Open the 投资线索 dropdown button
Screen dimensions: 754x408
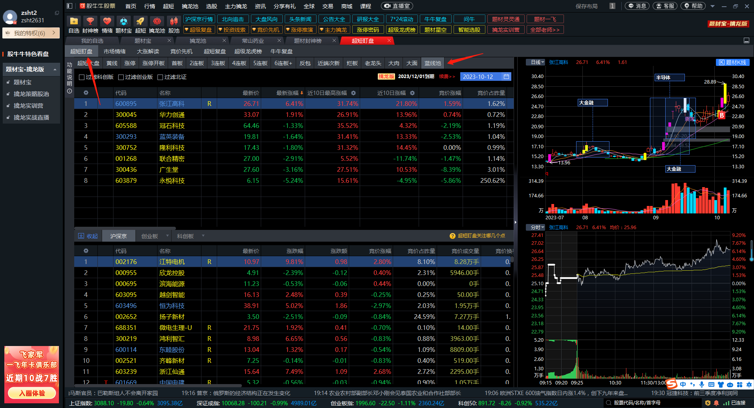(x=233, y=30)
